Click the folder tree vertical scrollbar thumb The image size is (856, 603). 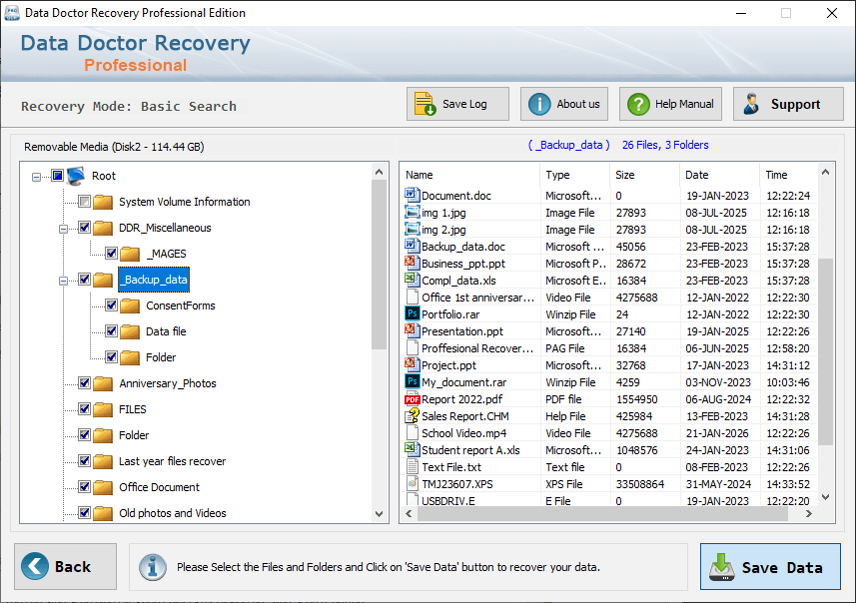click(380, 265)
